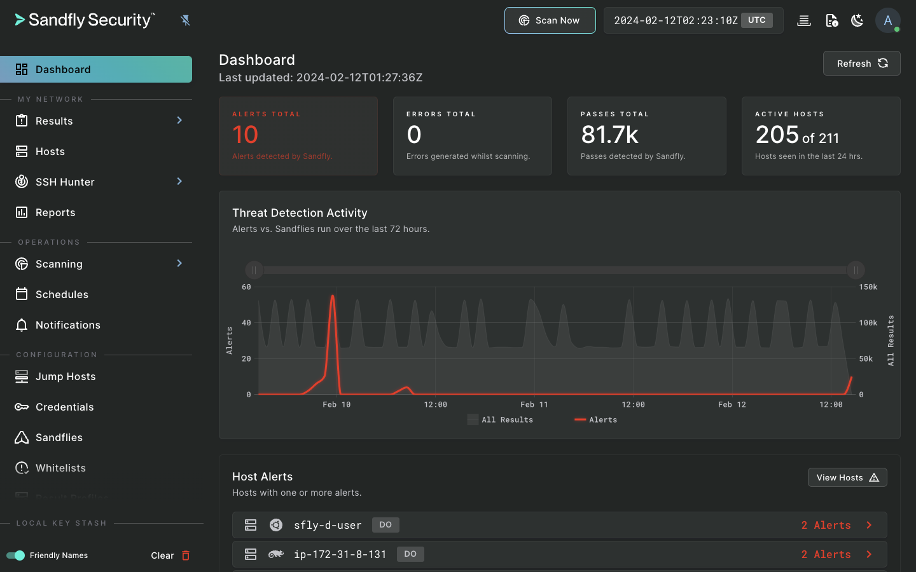This screenshot has width=916, height=572.
Task: Click the SUSE OS icon for ip-172-31-8-131
Action: point(276,554)
